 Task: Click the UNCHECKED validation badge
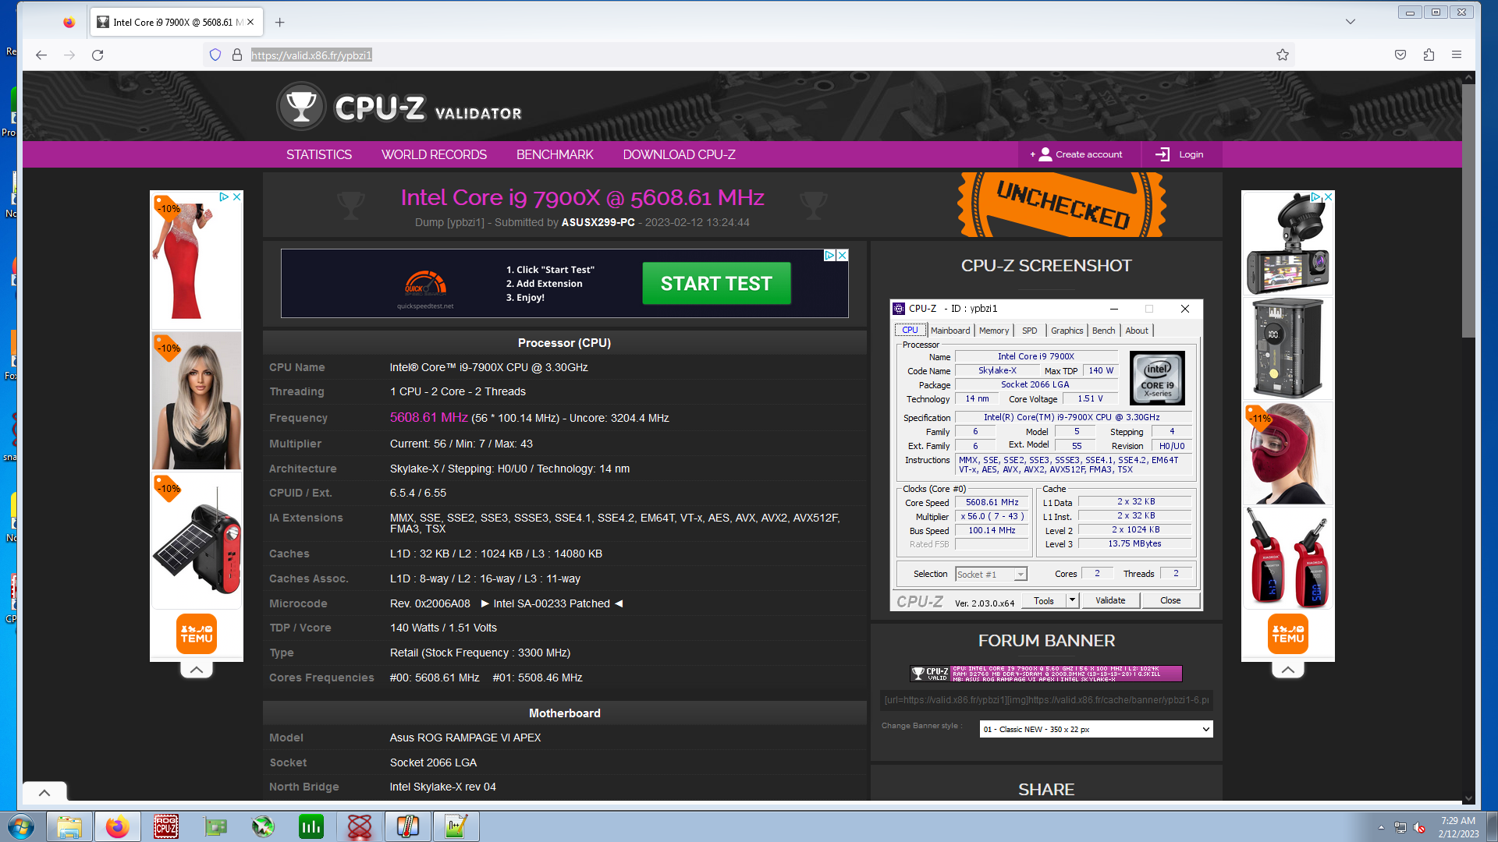pos(1062,204)
